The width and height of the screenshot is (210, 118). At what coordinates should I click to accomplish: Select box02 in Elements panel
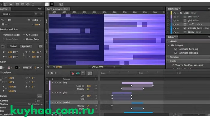tap(191, 32)
